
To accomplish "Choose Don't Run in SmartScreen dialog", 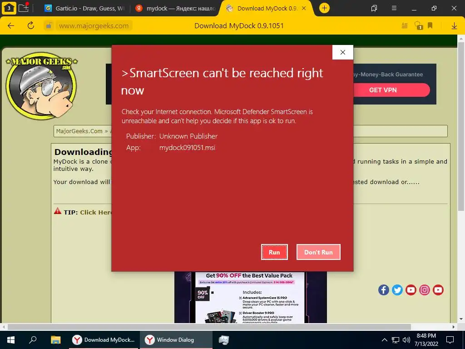I will pos(318,252).
